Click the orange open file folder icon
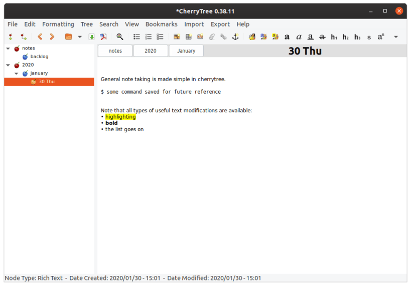411x286 pixels. tap(68, 37)
